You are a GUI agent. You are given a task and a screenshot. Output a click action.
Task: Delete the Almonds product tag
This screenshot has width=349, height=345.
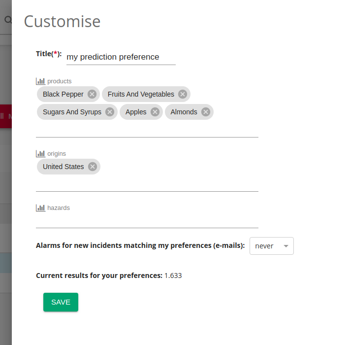pyautogui.click(x=206, y=112)
